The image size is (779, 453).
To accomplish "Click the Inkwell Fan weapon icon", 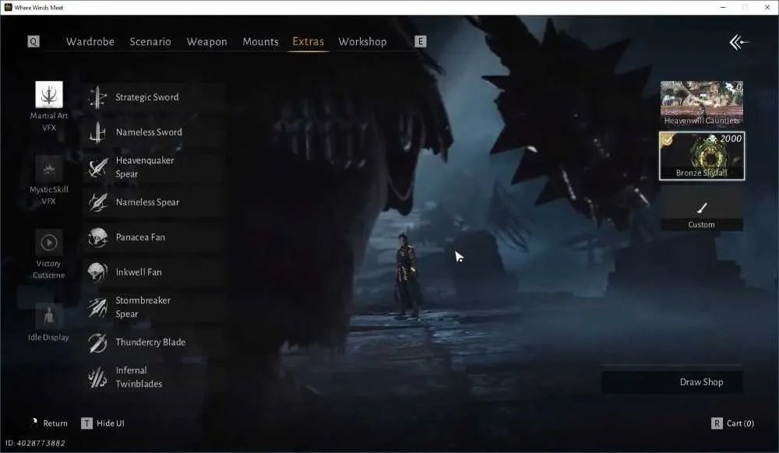I will (97, 272).
